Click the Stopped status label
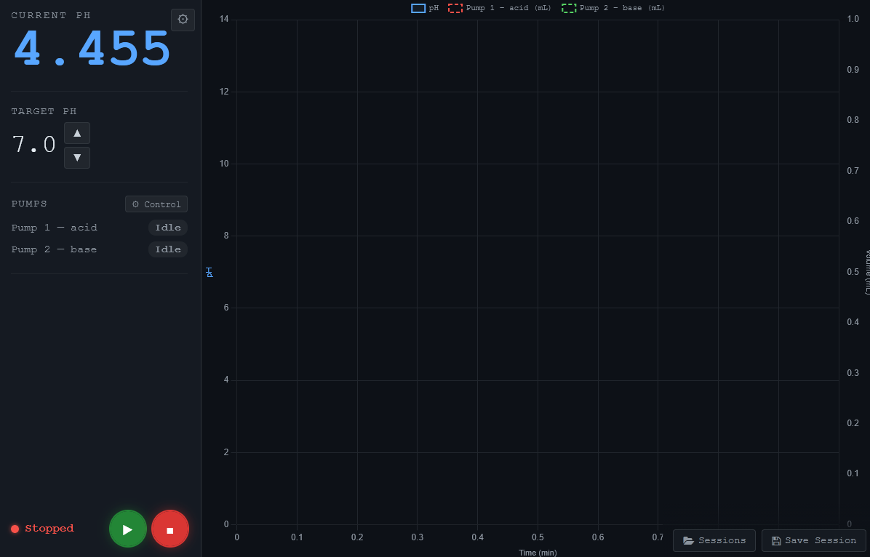This screenshot has height=557, width=870. coord(49,529)
